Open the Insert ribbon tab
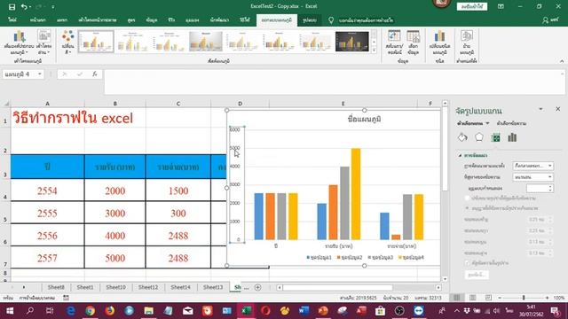The width and height of the screenshot is (568, 319). (x=62, y=20)
